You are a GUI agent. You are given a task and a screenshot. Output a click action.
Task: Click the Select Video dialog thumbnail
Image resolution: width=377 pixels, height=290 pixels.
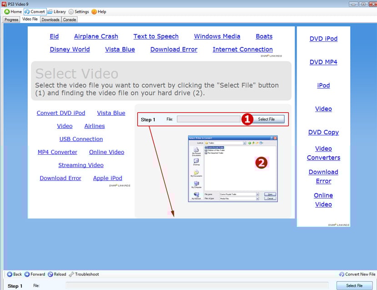(232, 169)
